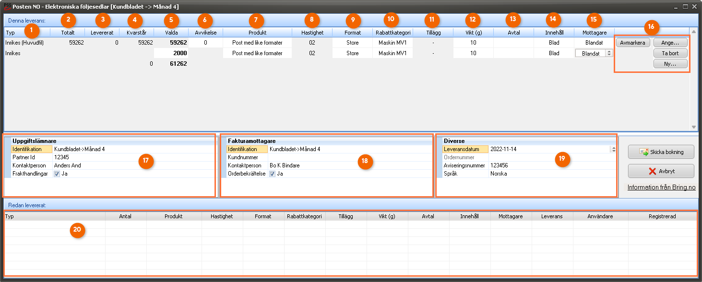Click the Kontaktperson field showing Anders And
Viewport: 702px width, 282px height.
coord(133,165)
